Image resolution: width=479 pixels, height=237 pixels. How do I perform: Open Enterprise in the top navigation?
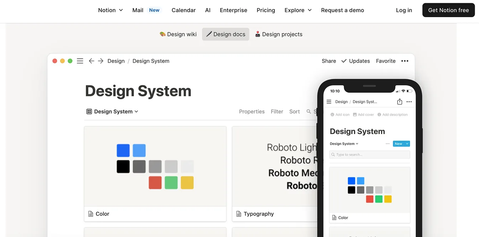click(233, 10)
